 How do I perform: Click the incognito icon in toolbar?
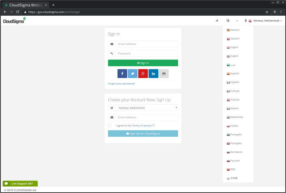275,12
